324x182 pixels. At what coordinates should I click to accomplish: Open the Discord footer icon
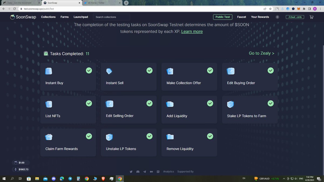point(138,172)
